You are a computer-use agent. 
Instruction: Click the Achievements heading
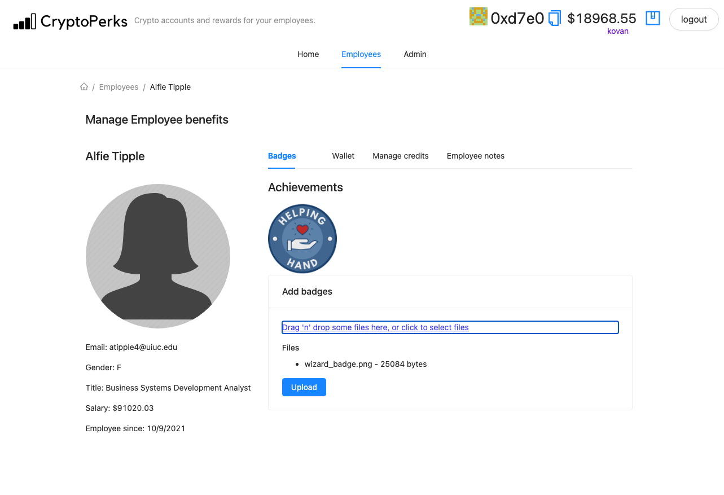pyautogui.click(x=305, y=187)
